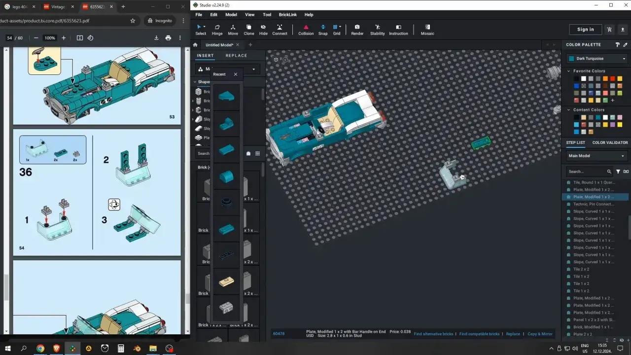Open the Render tool

click(x=357, y=30)
